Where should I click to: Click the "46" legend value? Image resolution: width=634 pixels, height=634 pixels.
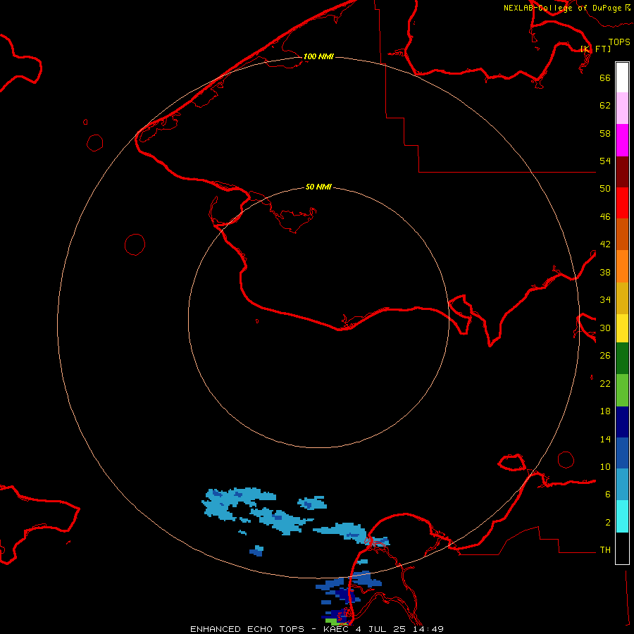[x=605, y=217]
